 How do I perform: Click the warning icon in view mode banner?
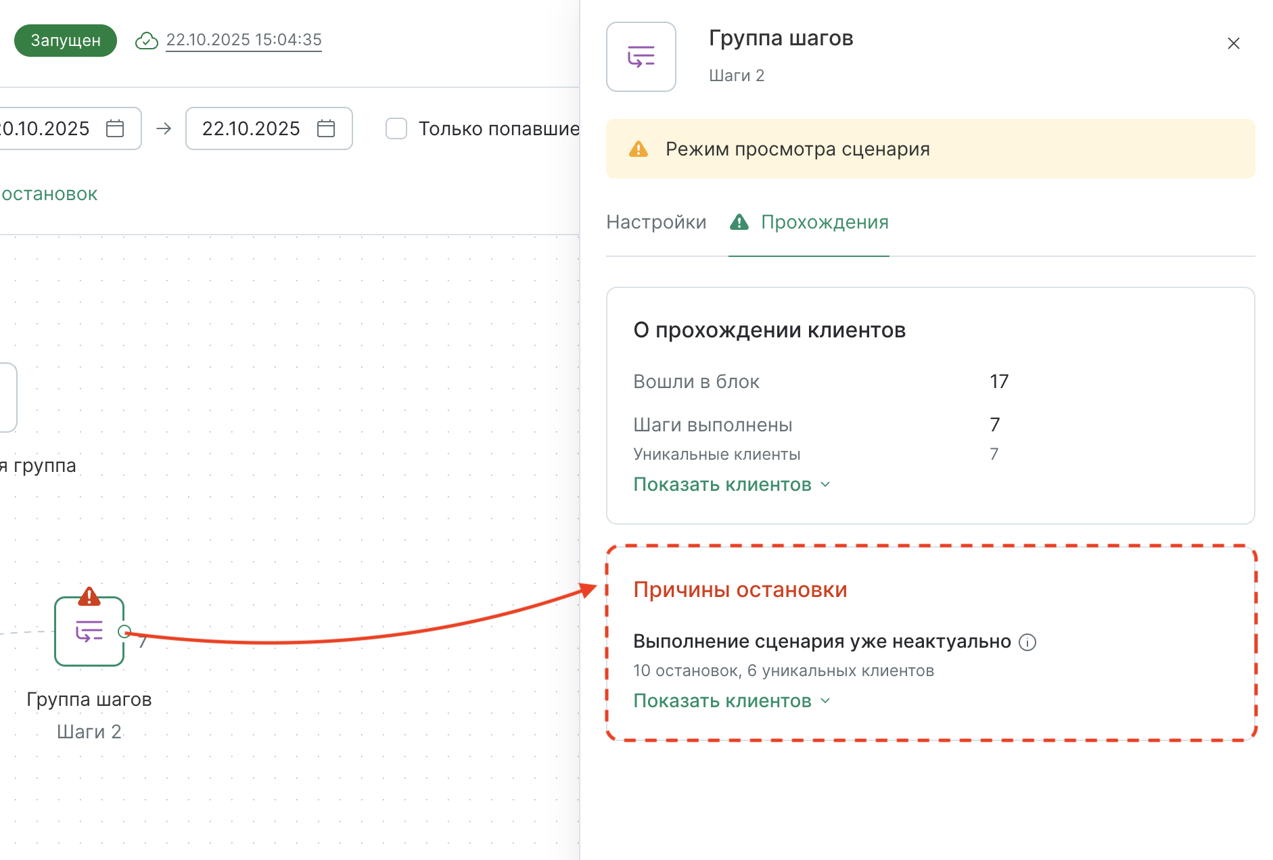click(x=638, y=149)
